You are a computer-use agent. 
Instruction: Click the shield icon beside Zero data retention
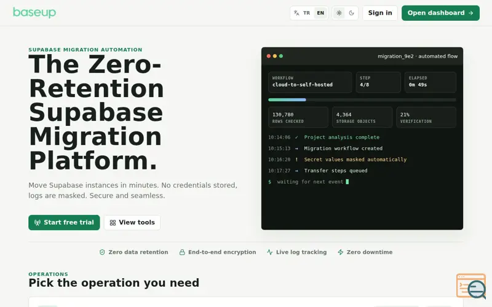(102, 252)
